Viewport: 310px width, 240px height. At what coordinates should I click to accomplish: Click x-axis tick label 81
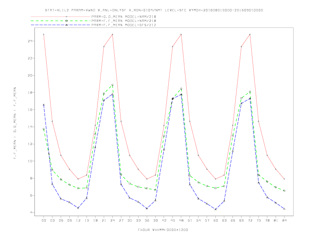[x=276, y=220]
